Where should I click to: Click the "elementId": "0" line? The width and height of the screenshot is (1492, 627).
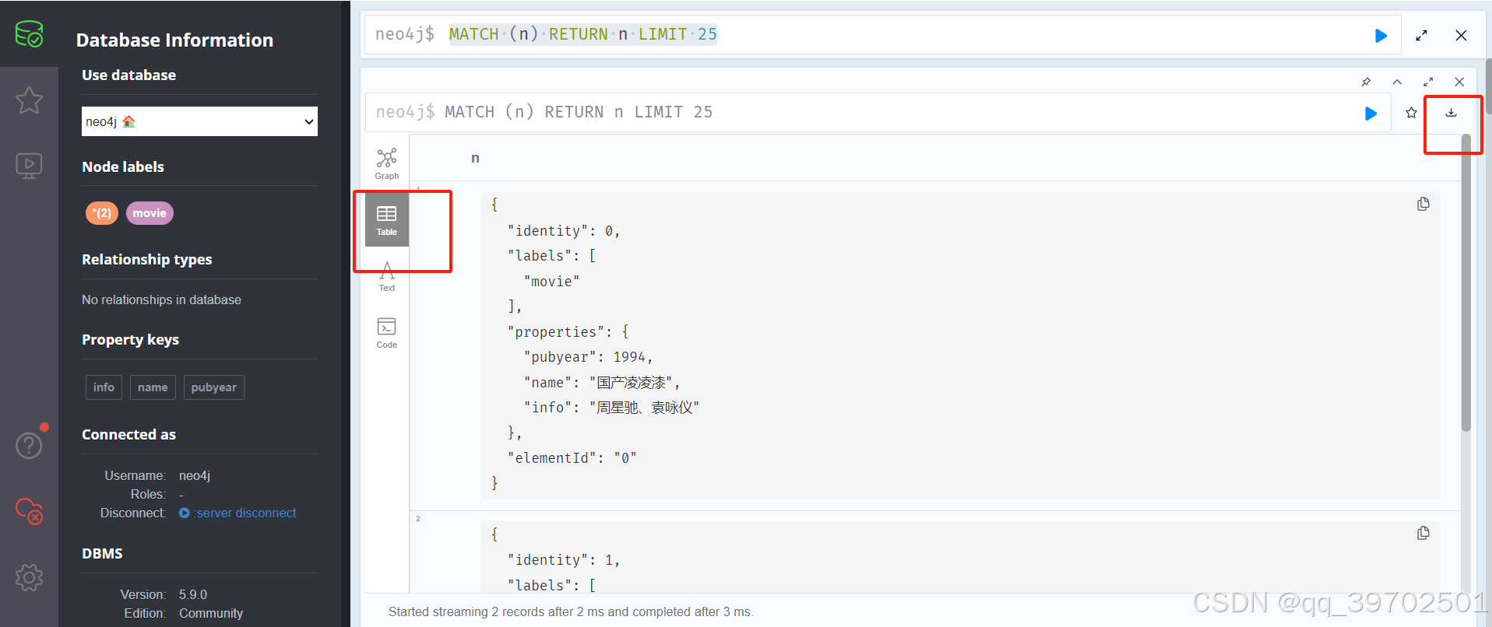(572, 458)
